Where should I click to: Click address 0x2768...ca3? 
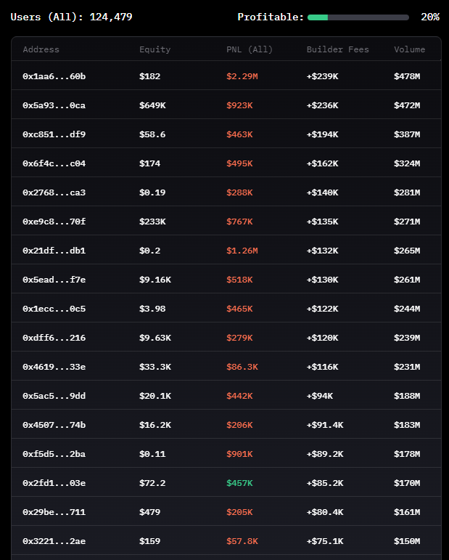pyautogui.click(x=54, y=192)
